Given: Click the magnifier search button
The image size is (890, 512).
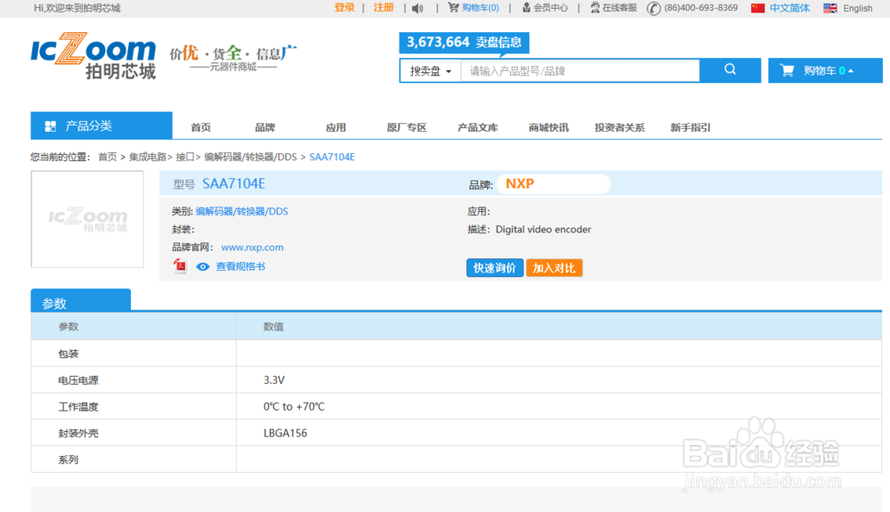Looking at the screenshot, I should pyautogui.click(x=730, y=70).
